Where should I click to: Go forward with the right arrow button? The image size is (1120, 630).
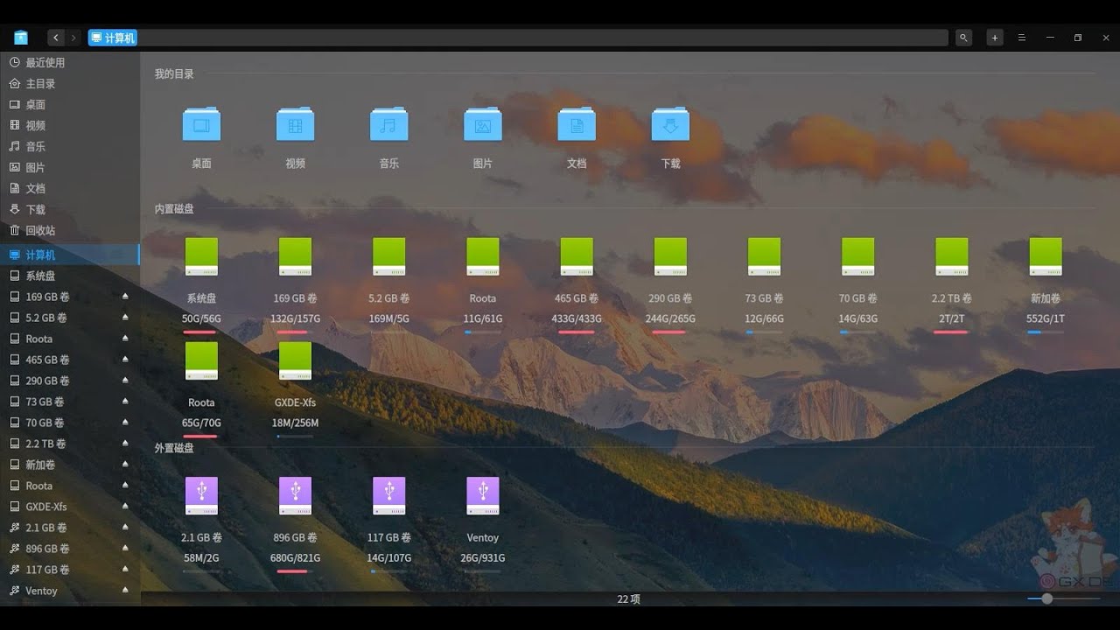point(73,38)
